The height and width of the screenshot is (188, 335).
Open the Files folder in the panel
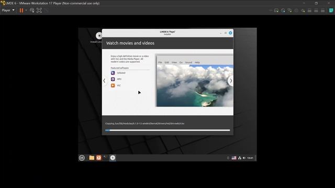pyautogui.click(x=92, y=158)
